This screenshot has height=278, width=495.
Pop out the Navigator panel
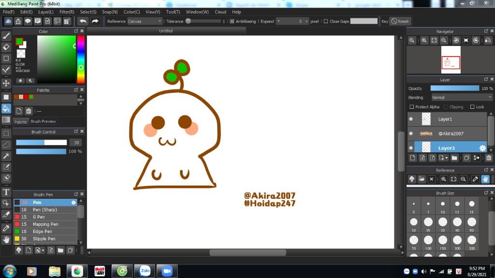tap(486, 31)
